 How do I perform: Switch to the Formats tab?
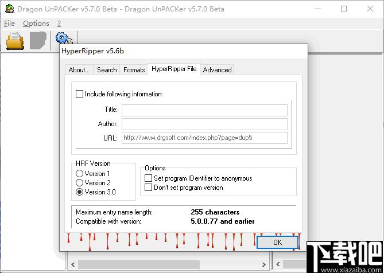(134, 70)
